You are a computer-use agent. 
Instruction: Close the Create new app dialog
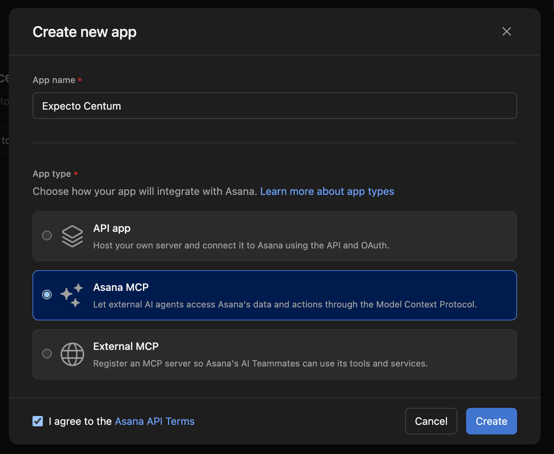(507, 31)
